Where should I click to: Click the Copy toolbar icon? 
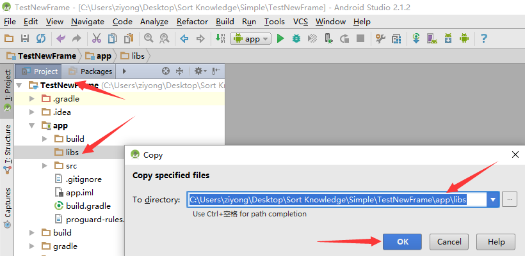[x=112, y=39]
